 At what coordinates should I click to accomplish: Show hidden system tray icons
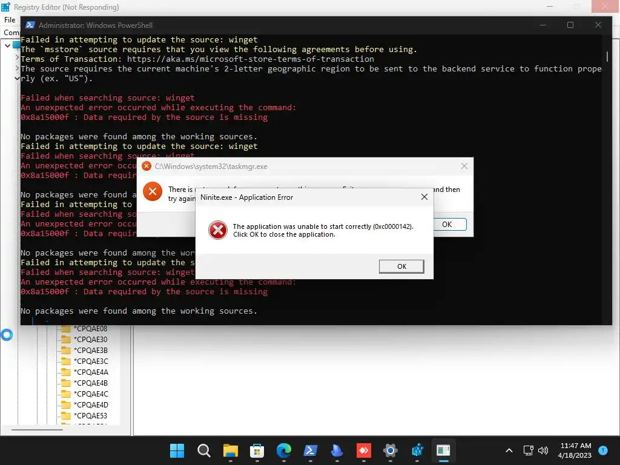(509, 450)
